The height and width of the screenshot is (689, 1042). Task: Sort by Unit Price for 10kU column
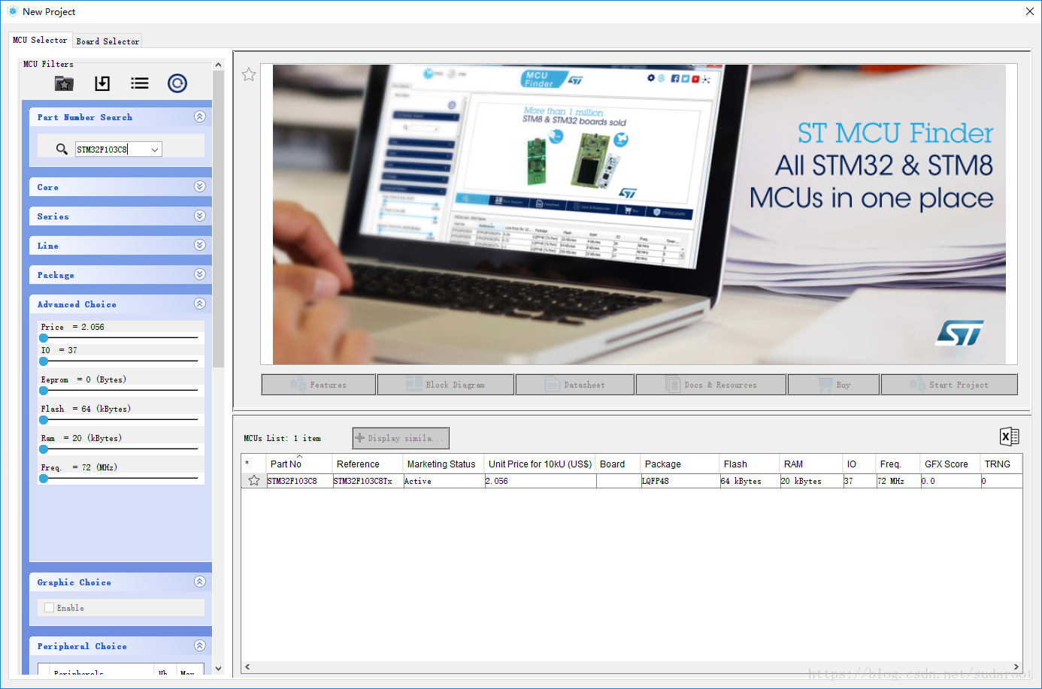click(540, 464)
